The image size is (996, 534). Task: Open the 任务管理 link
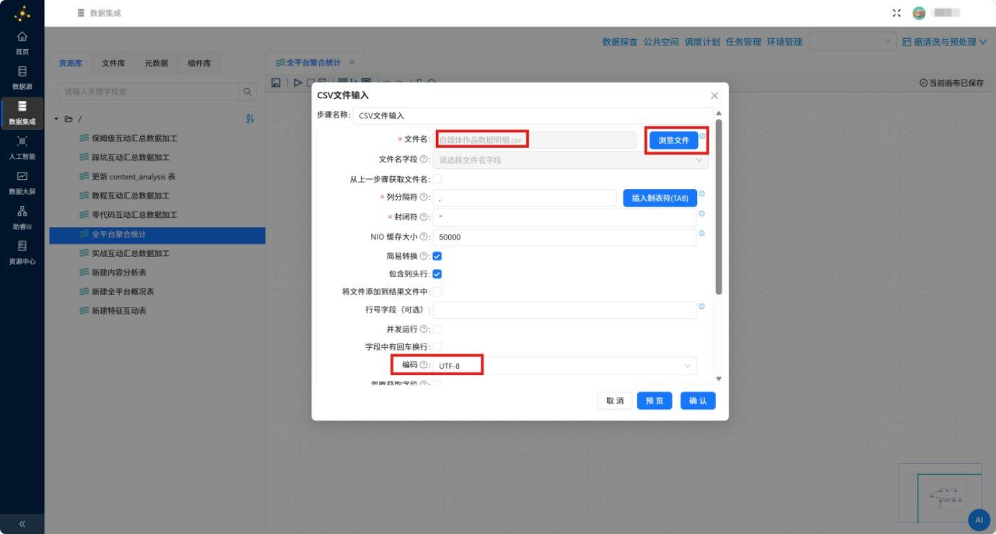[743, 42]
